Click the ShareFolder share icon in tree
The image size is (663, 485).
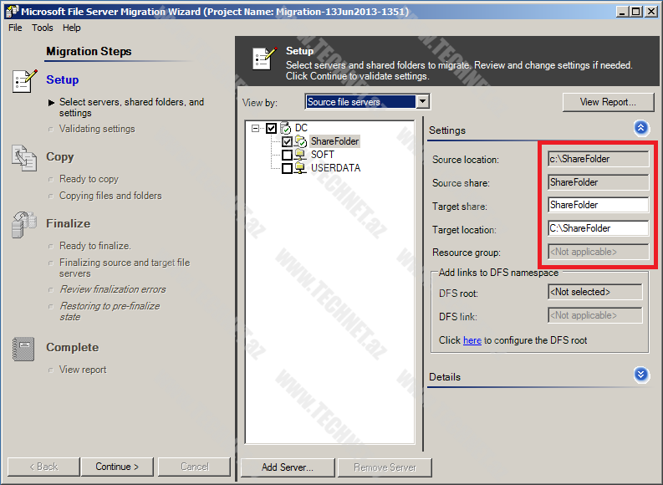click(301, 141)
